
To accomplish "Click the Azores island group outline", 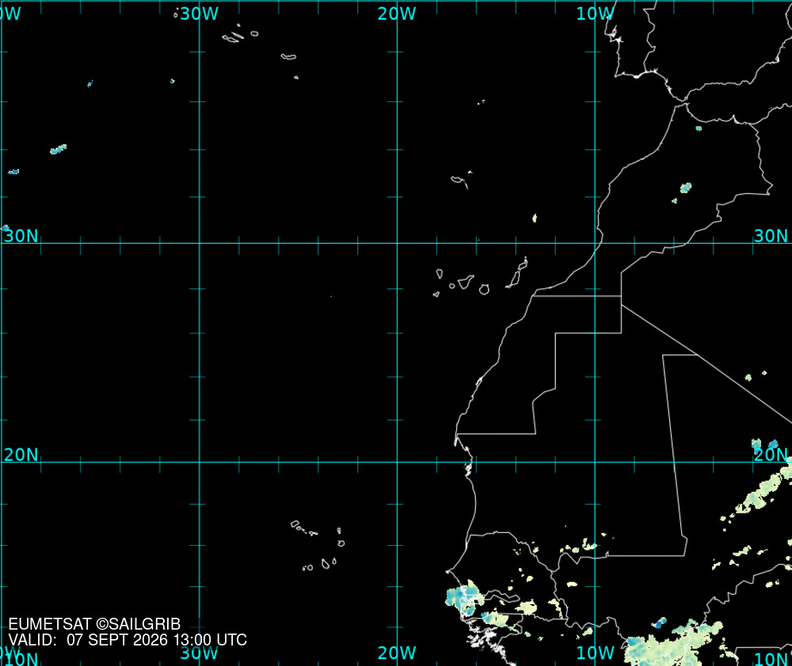I will tap(259, 47).
